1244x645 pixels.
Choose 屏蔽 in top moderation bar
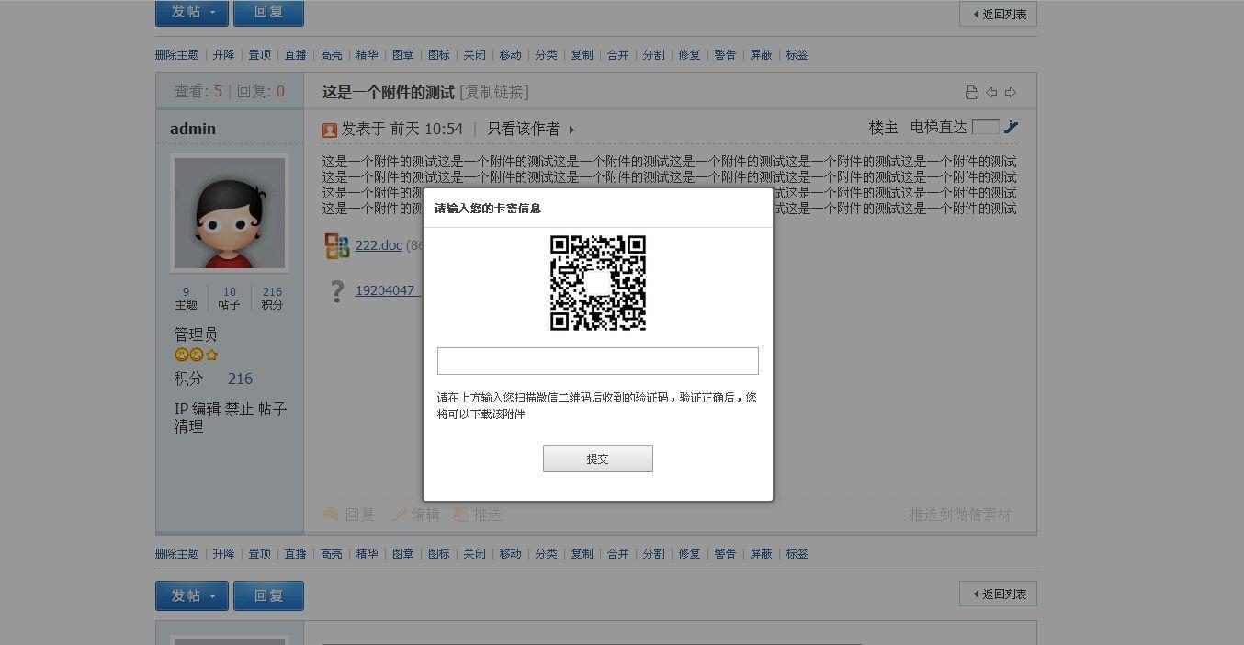[761, 55]
